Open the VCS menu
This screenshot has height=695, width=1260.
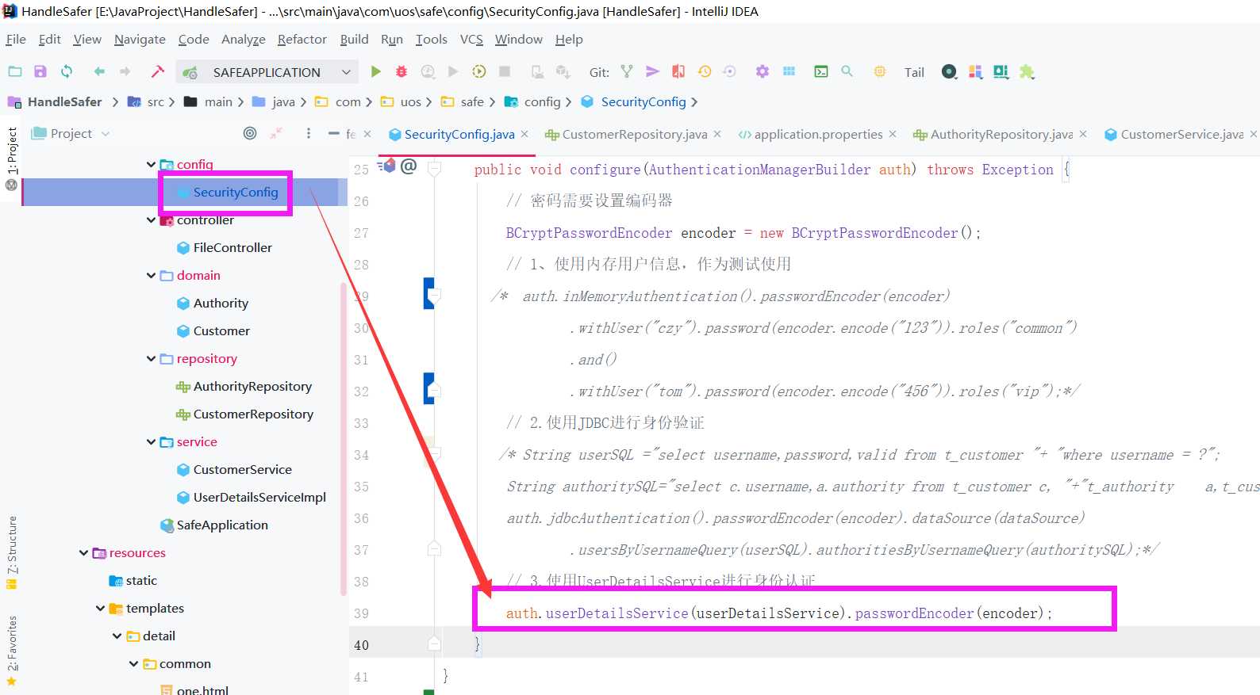pyautogui.click(x=471, y=39)
